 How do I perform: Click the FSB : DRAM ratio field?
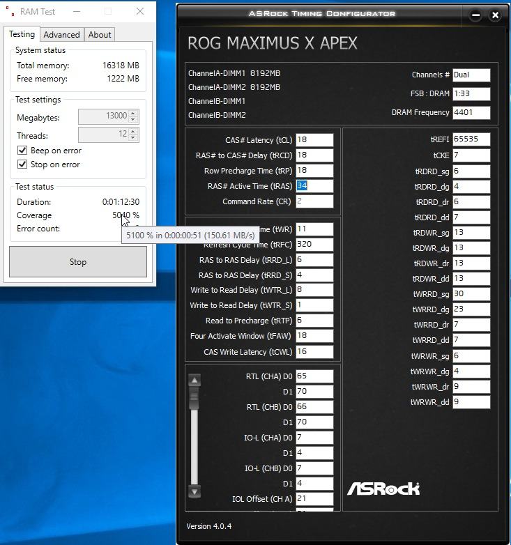click(471, 94)
